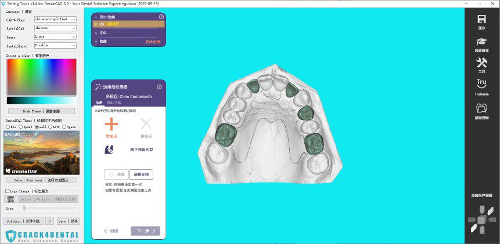The width and height of the screenshot is (500, 244).
Task: Switch to the Correct/Manual tab
Action: [114, 103]
